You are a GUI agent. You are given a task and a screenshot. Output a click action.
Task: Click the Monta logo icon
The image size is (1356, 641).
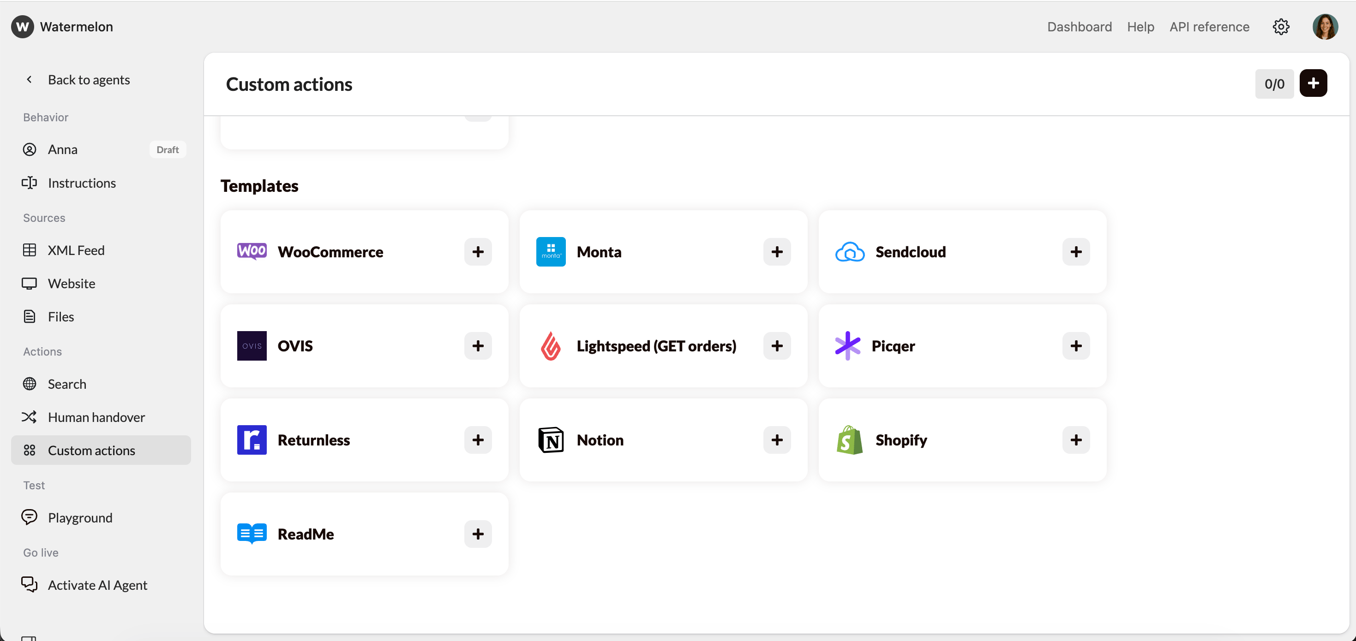[x=551, y=252]
